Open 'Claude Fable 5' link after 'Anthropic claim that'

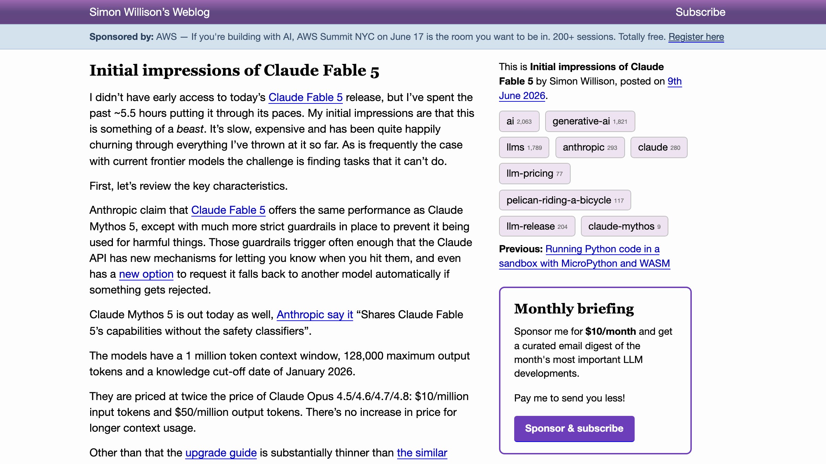click(x=228, y=210)
